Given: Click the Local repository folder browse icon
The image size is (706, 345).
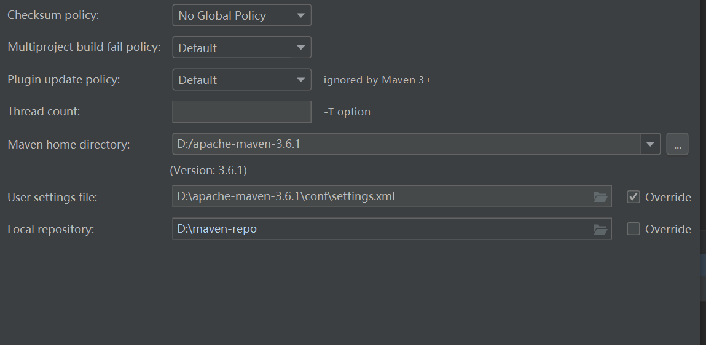Looking at the screenshot, I should click(600, 229).
